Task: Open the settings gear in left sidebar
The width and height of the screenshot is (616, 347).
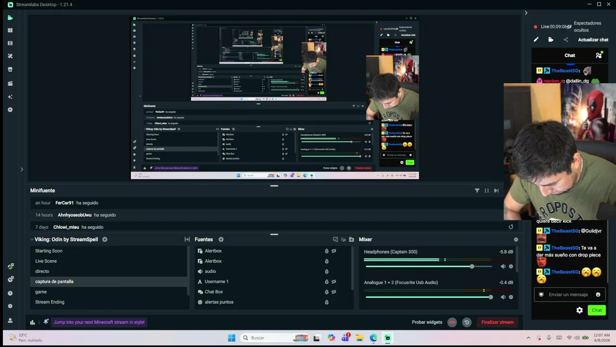Action: tap(10, 306)
